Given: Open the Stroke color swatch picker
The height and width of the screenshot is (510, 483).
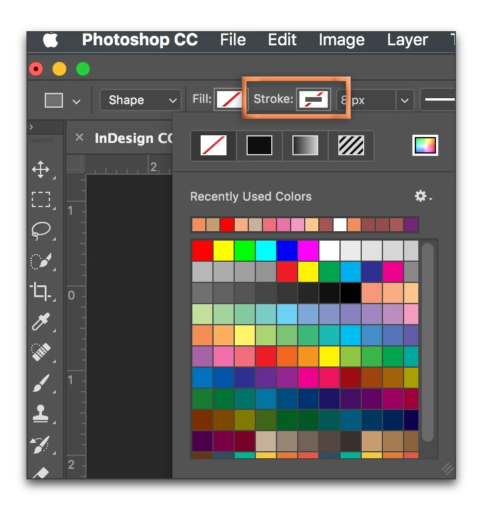Looking at the screenshot, I should pos(314,99).
